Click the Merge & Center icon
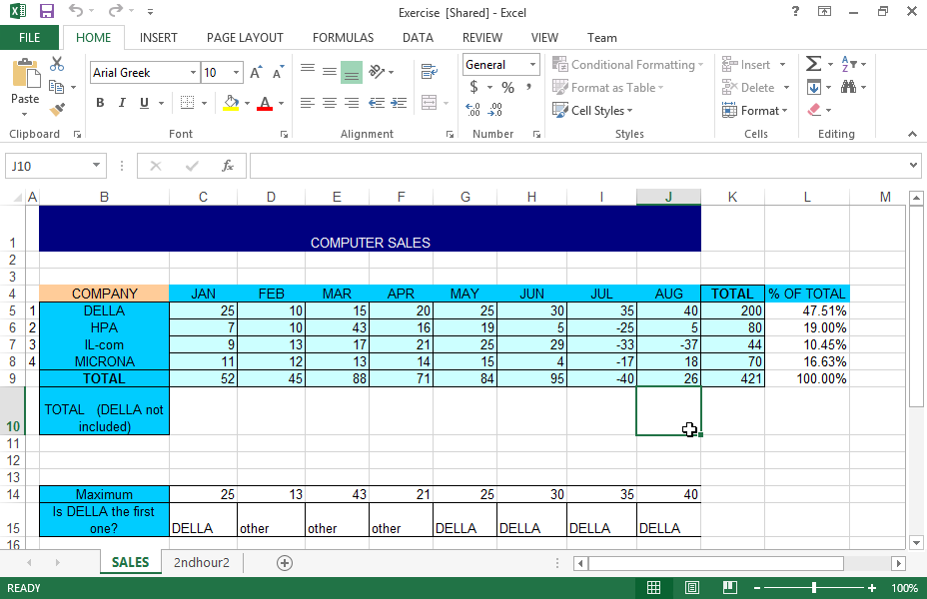927x599 pixels. point(430,103)
